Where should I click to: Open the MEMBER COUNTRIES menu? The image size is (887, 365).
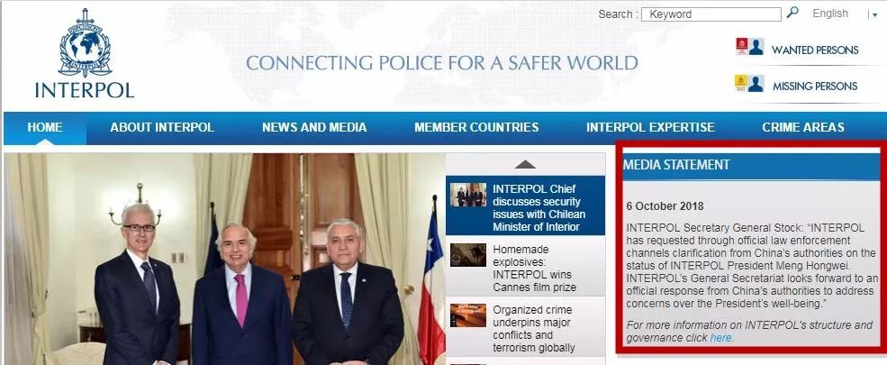[476, 127]
